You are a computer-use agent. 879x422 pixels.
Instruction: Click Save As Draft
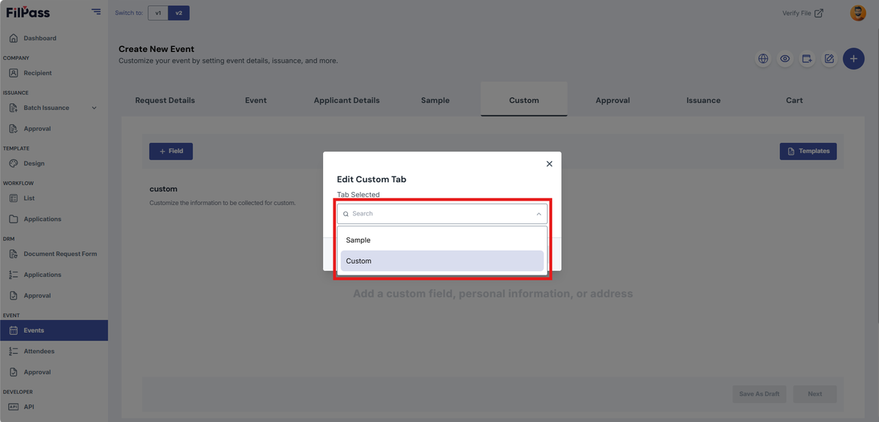point(759,394)
